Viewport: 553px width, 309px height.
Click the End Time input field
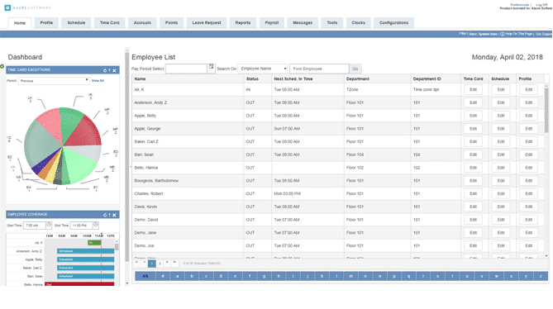(81, 226)
